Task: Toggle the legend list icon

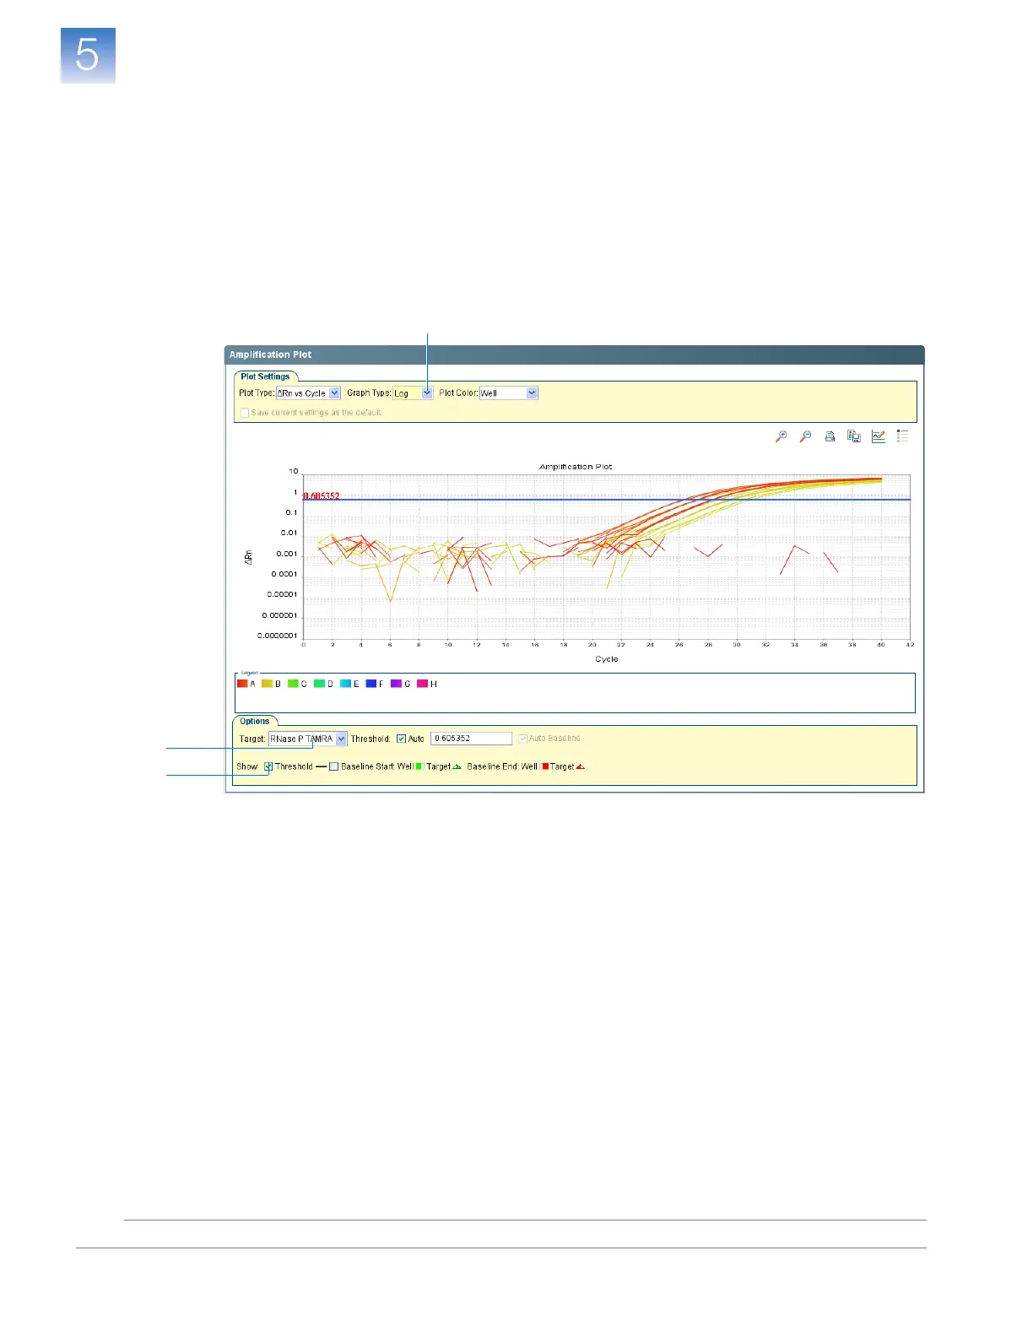Action: tap(902, 436)
